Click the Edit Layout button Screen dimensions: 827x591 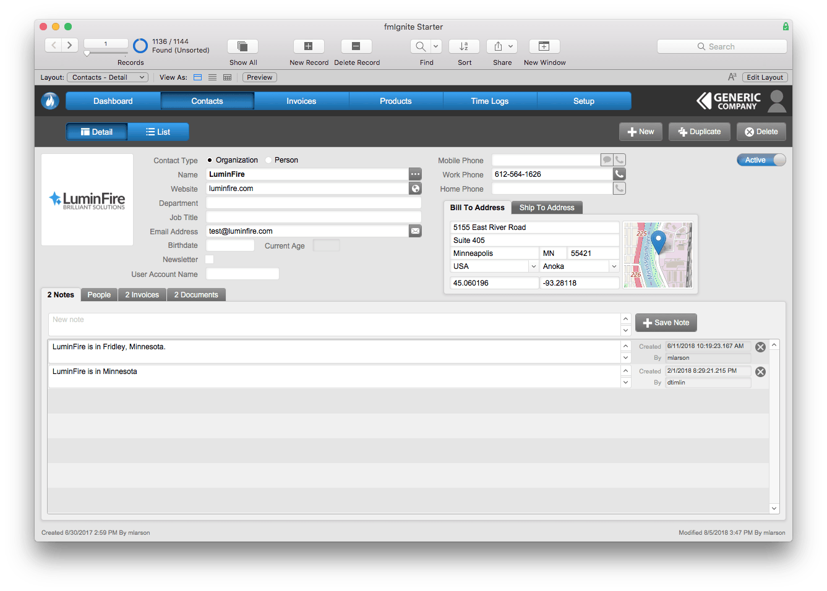(765, 77)
